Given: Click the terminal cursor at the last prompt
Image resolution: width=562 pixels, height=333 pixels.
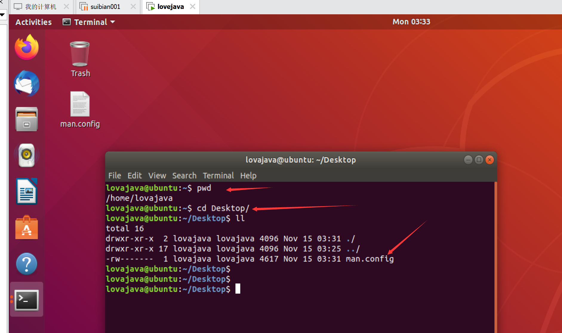Looking at the screenshot, I should 238,289.
